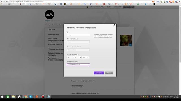The height and width of the screenshot is (101, 181).
Task: Open the league bookmark
Action: [x=16, y=4]
